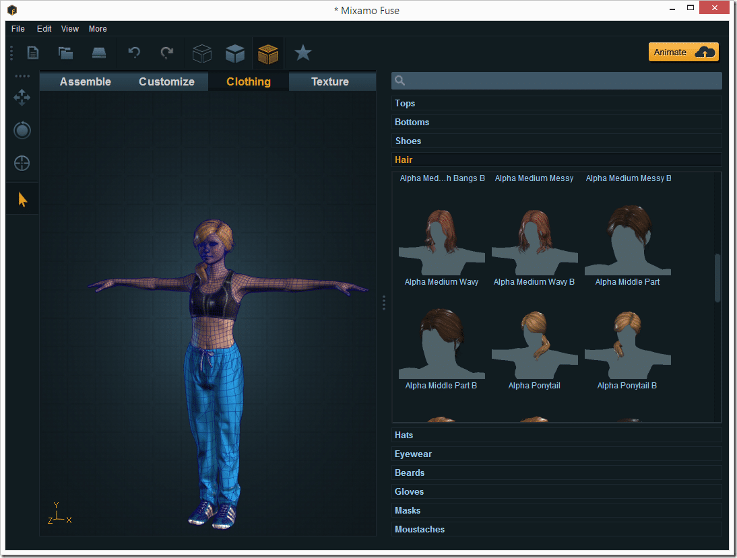Apply the Alpha Ponytail B hair thumbnail
The image size is (737, 558).
coord(627,345)
